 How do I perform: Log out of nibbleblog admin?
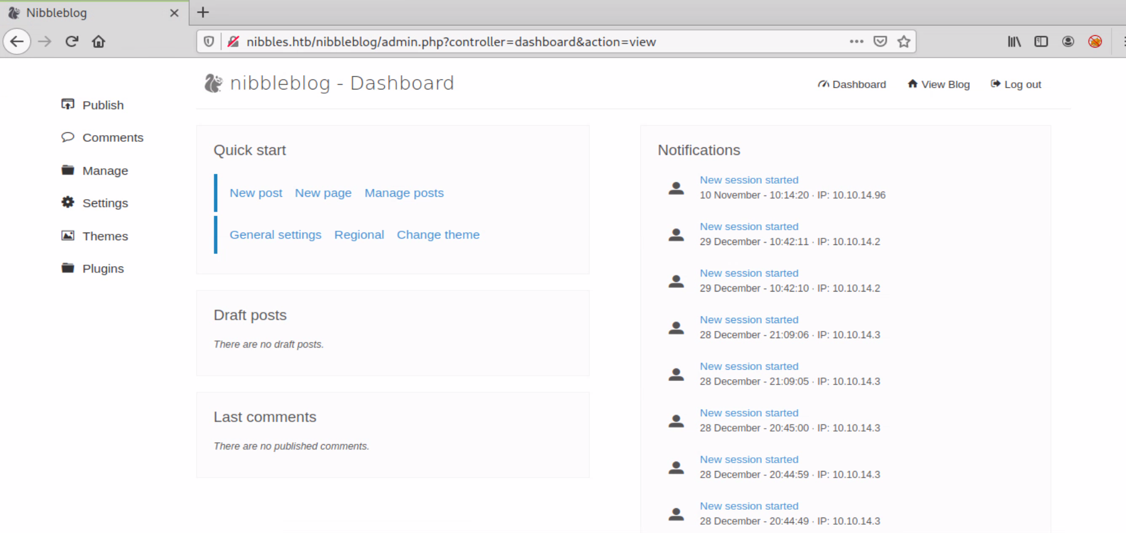point(1016,85)
